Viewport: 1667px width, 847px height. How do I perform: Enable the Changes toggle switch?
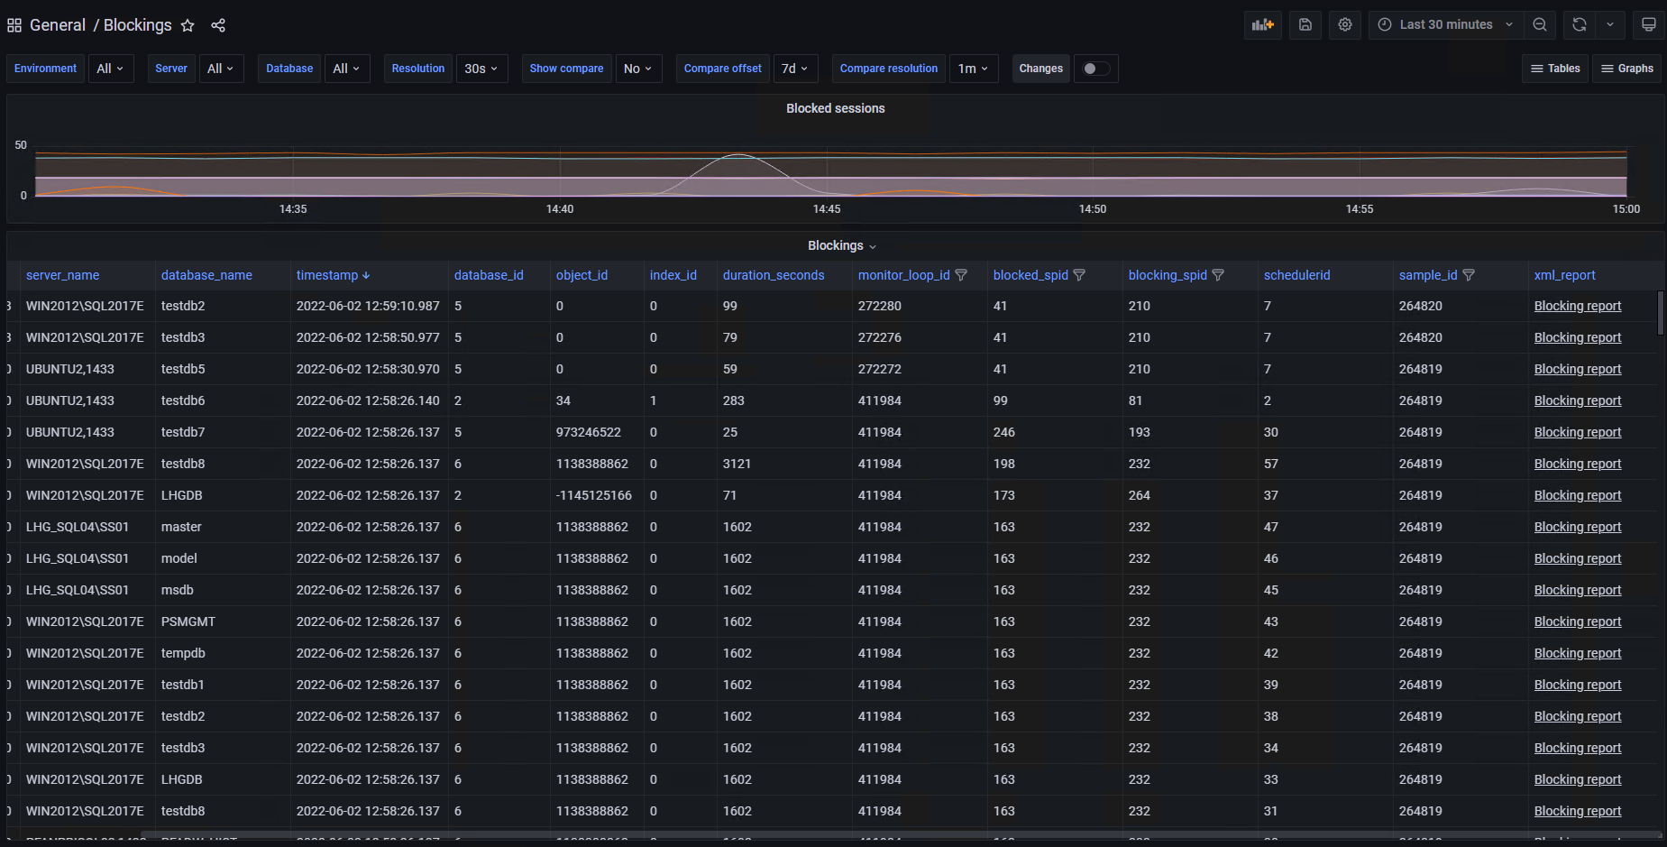pyautogui.click(x=1095, y=68)
